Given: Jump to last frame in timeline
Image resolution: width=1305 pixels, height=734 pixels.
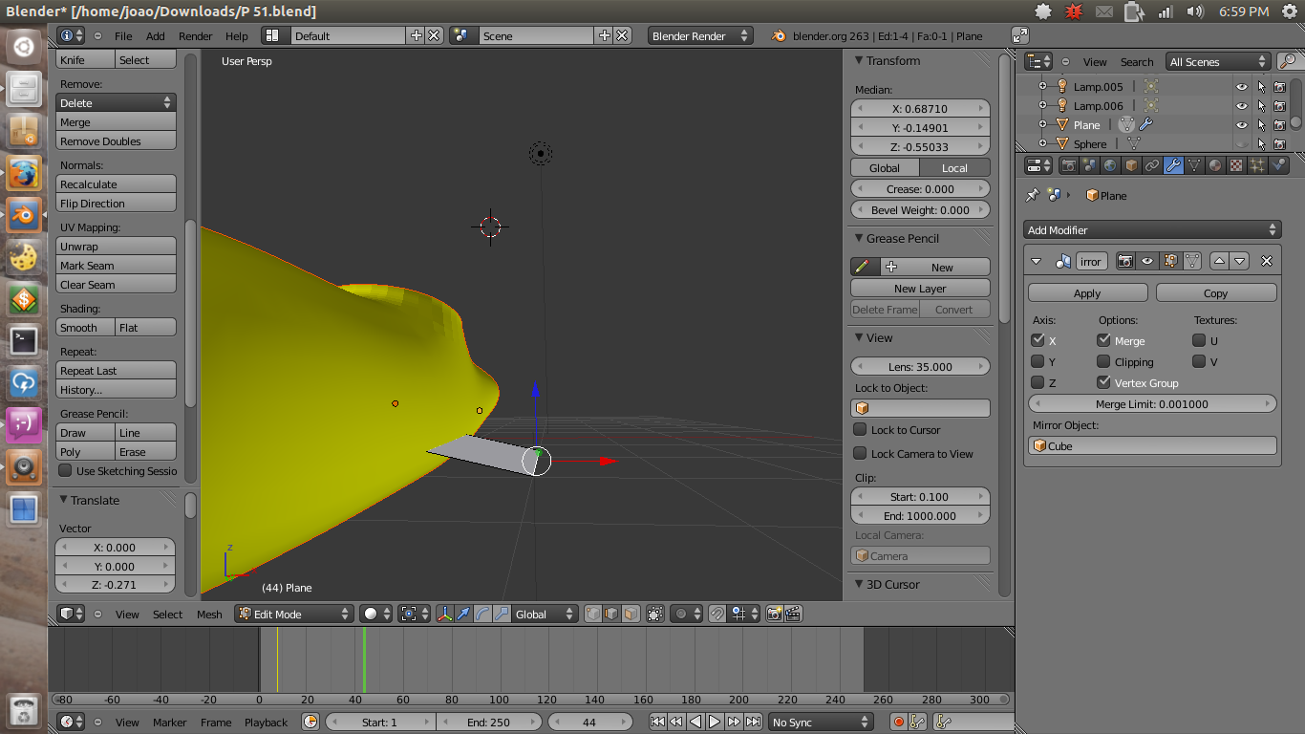Looking at the screenshot, I should pyautogui.click(x=754, y=722).
